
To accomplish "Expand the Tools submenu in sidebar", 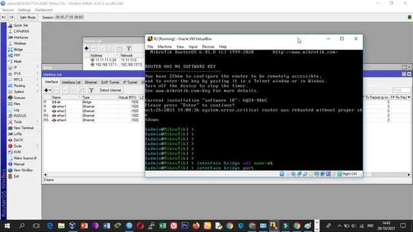I will click(17, 122).
